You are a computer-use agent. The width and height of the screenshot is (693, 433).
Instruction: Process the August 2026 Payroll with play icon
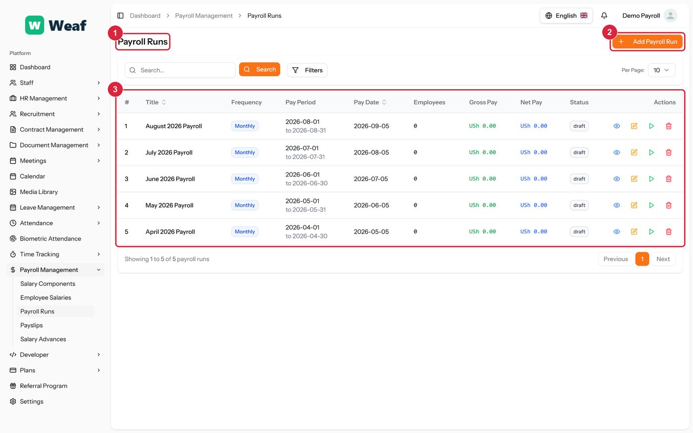(x=651, y=126)
